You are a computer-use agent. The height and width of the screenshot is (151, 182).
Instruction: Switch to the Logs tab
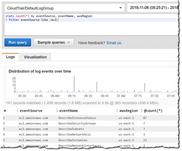point(10,57)
